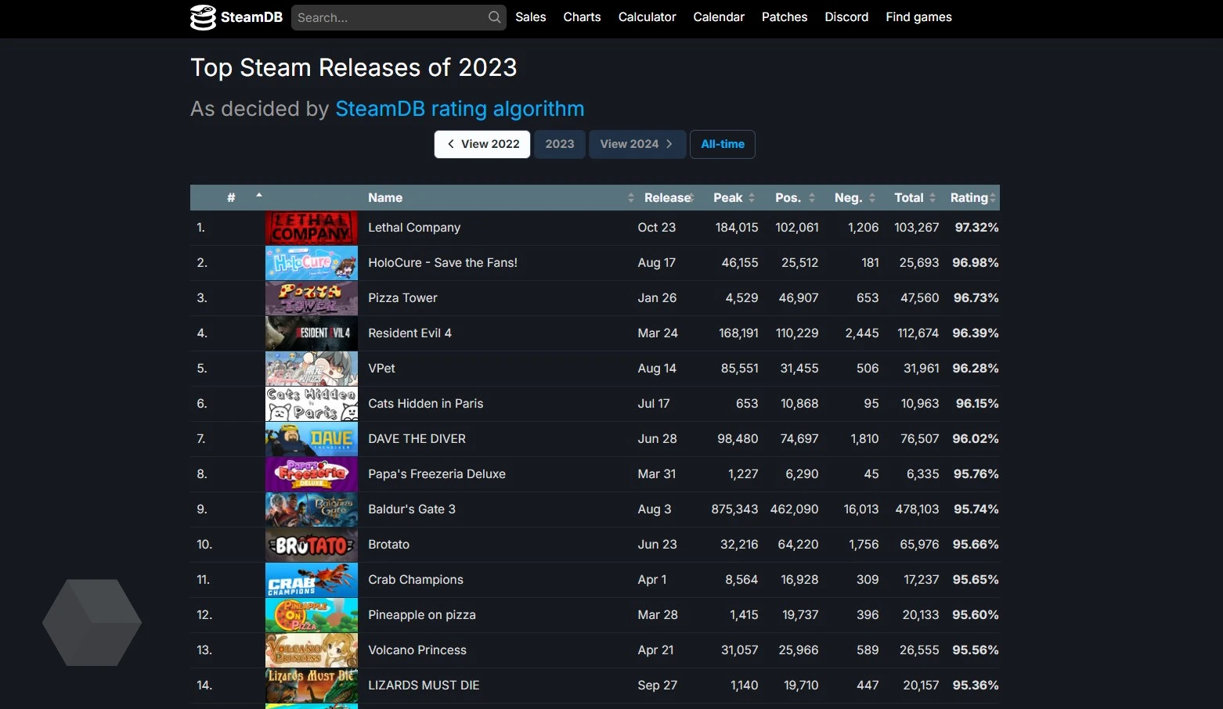Click the gray hexagon floating icon
This screenshot has width=1223, height=709.
tap(92, 623)
